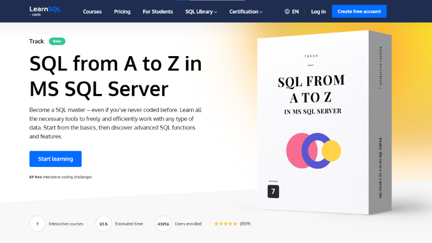Image resolution: width=432 pixels, height=243 pixels.
Task: Click the track box cover image
Action: coord(325,122)
